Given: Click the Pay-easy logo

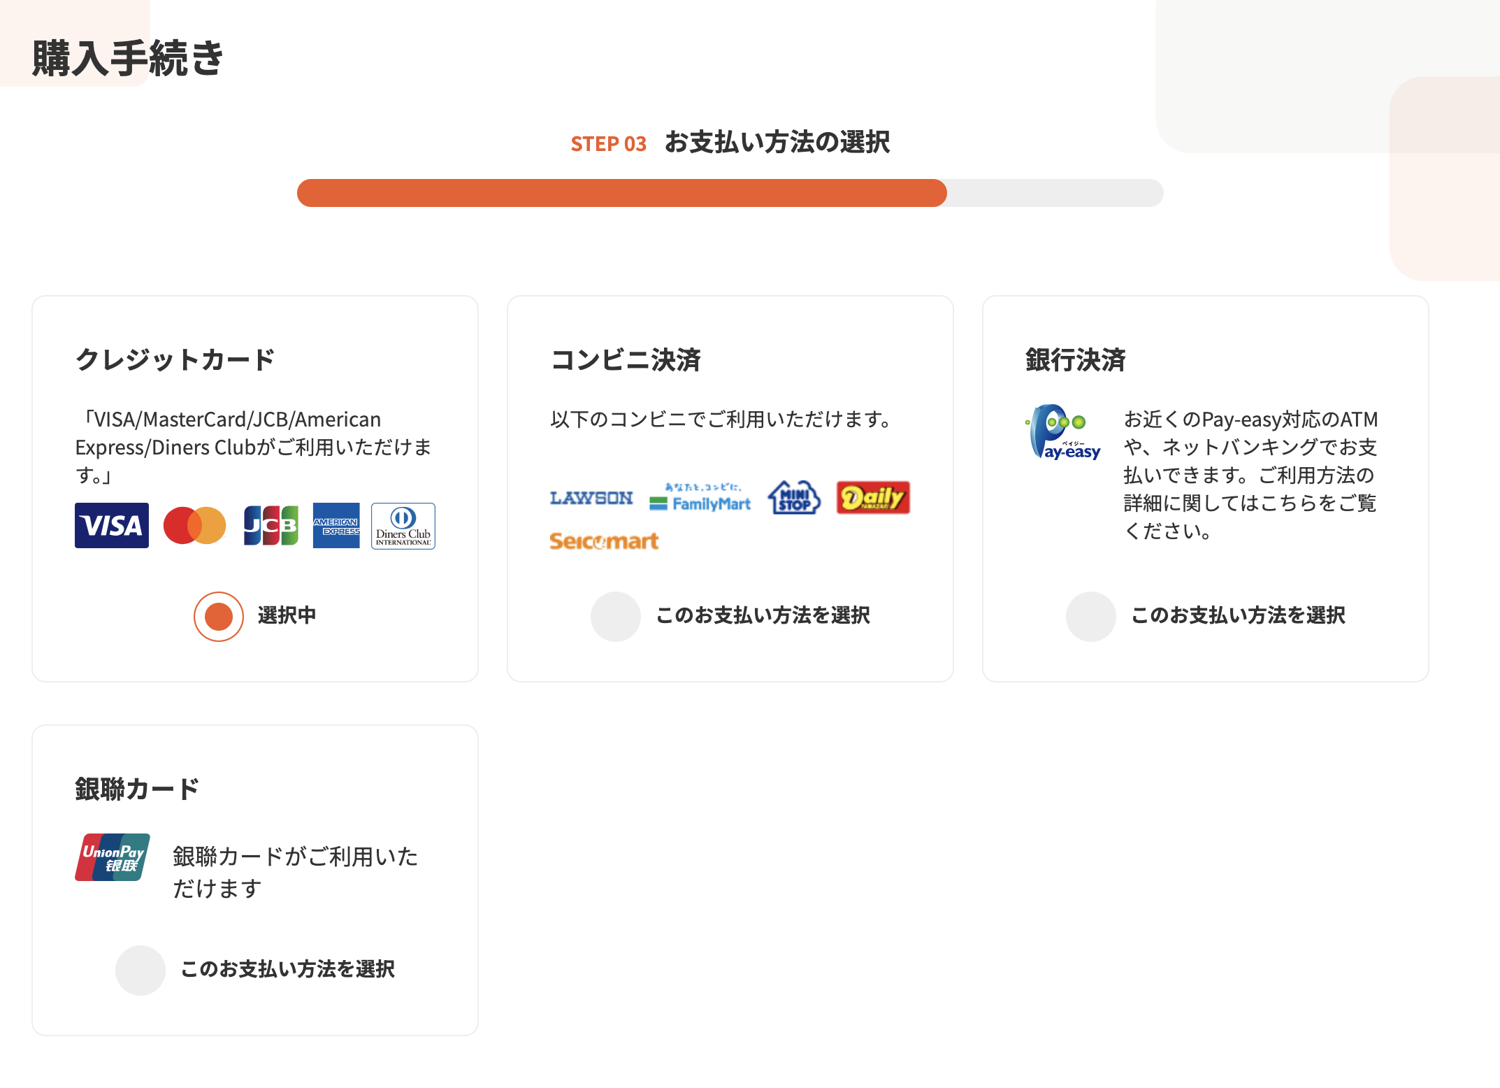Looking at the screenshot, I should pyautogui.click(x=1063, y=432).
